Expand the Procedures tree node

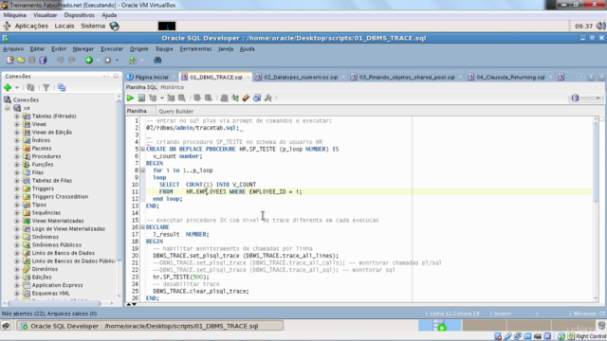click(17, 156)
